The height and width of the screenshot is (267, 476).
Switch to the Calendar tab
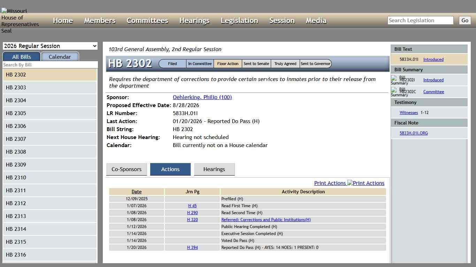(60, 56)
